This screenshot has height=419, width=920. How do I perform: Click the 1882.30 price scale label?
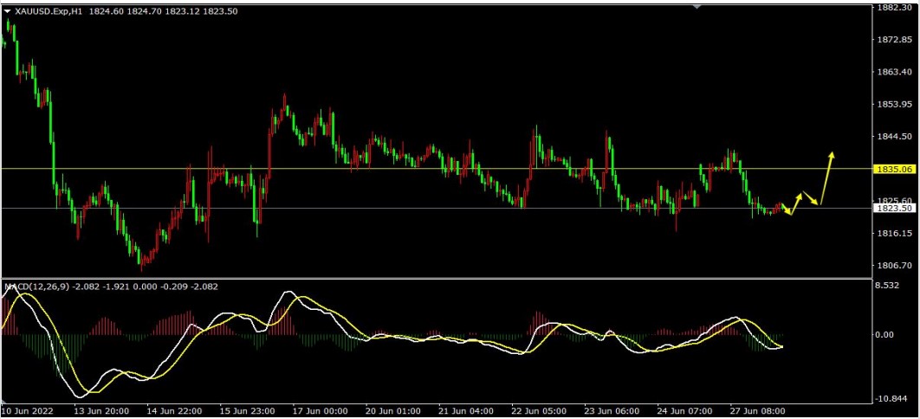tap(895, 8)
